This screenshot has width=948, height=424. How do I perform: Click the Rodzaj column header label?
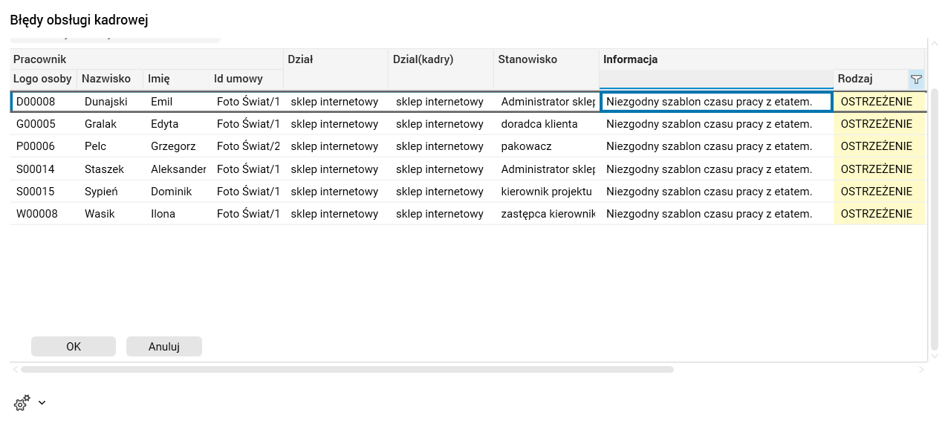pos(855,79)
